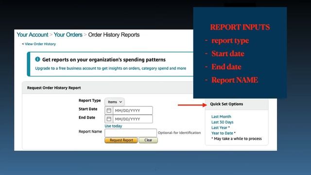The width and height of the screenshot is (311, 175).
Task: Click the Order History Reports breadcrumb text
Action: [x=114, y=35]
